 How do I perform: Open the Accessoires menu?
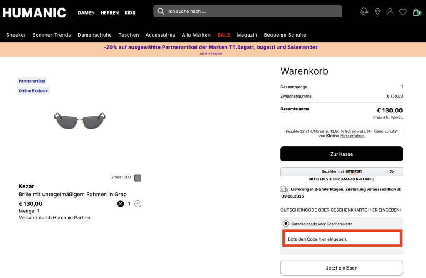tap(160, 35)
